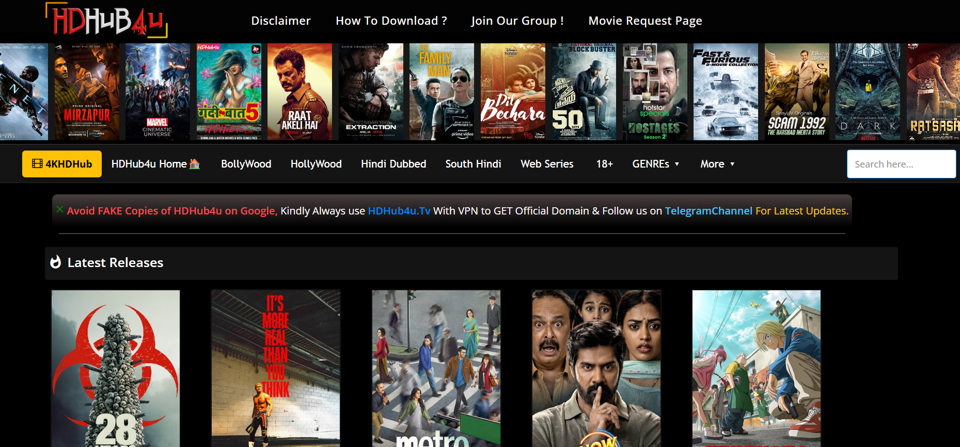Open the anime illustrated poster release
The image size is (960, 447).
[x=757, y=368]
